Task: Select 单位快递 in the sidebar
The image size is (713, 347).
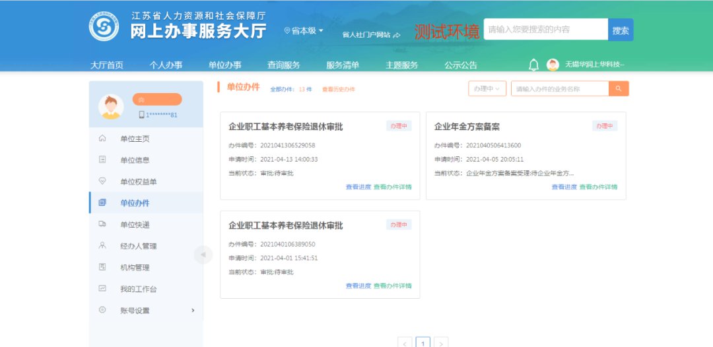Action: [135, 224]
